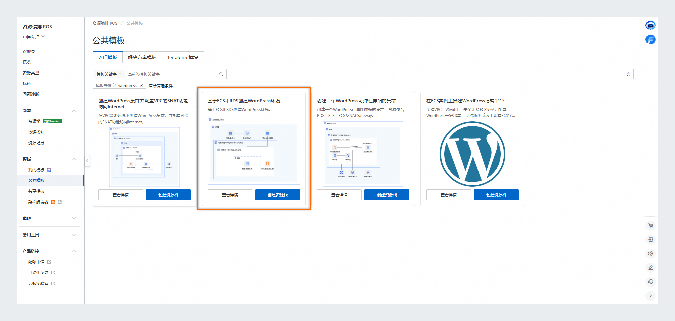Viewport: 675px width, 321px height.
Task: Go to 欢迎页 in the sidebar
Action: tap(29, 51)
